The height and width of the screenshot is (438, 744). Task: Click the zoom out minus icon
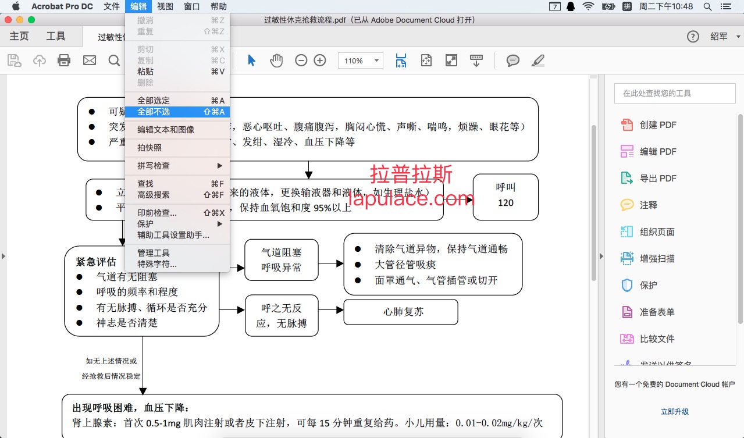click(301, 60)
